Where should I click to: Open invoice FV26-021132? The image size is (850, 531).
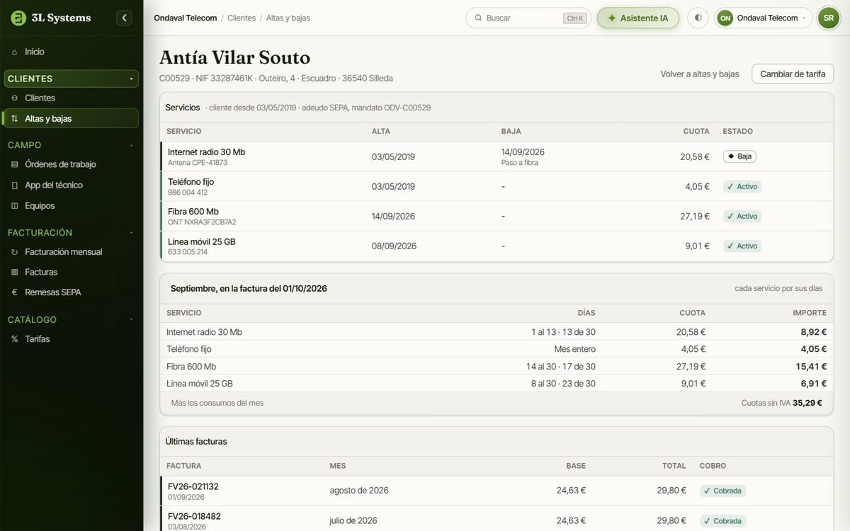193,486
